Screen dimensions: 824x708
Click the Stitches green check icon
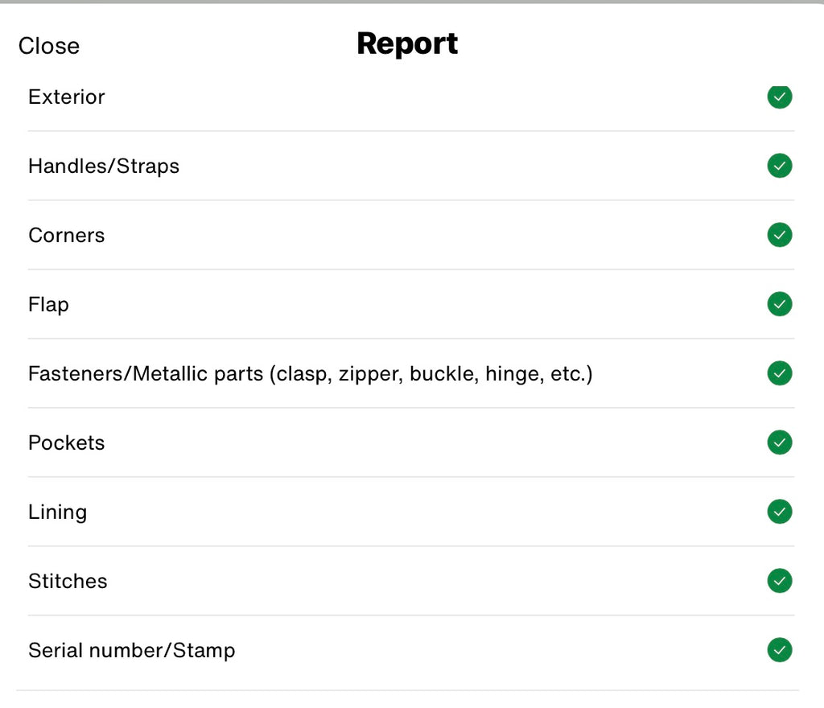pos(779,581)
